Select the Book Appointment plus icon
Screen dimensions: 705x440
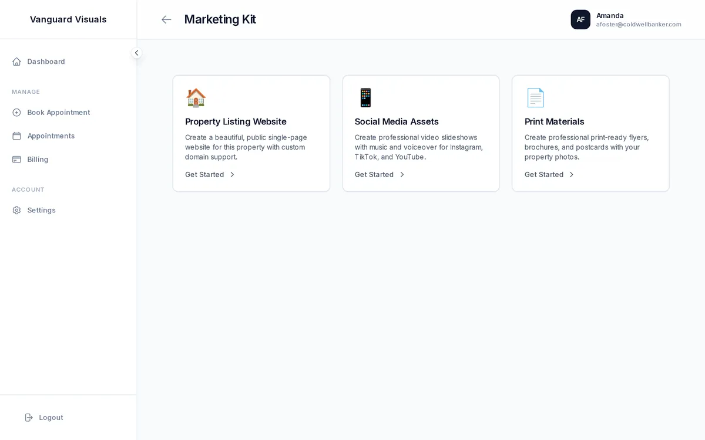pos(16,112)
